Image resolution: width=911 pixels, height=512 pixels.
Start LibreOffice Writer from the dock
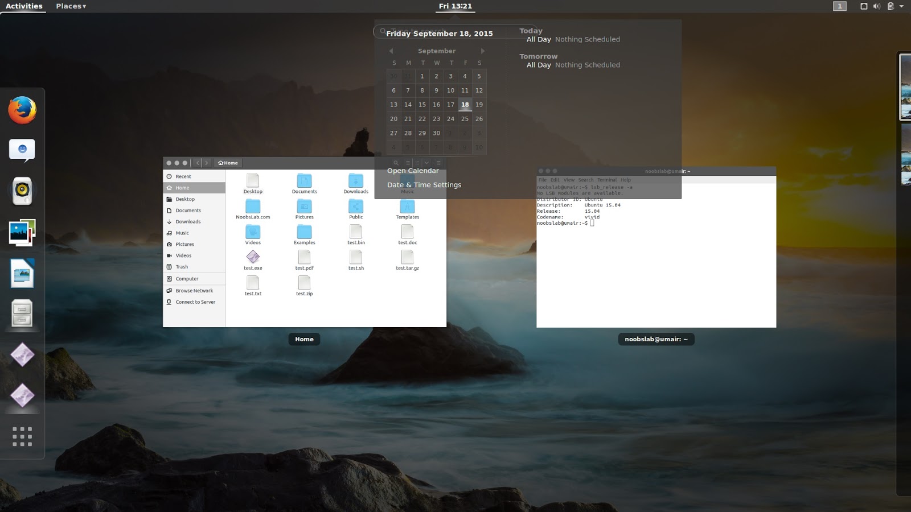[22, 273]
